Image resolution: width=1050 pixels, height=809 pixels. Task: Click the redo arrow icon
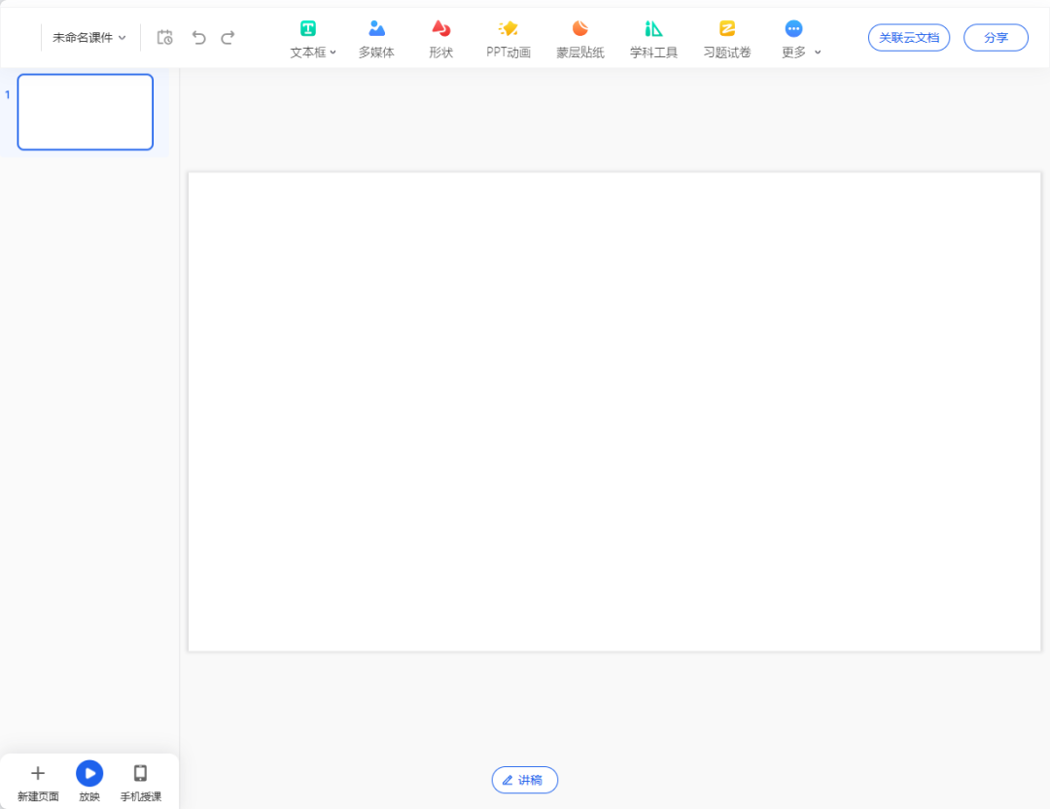[228, 38]
